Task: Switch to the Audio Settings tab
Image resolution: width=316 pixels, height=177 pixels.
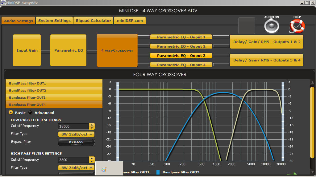Action: pyautogui.click(x=19, y=21)
